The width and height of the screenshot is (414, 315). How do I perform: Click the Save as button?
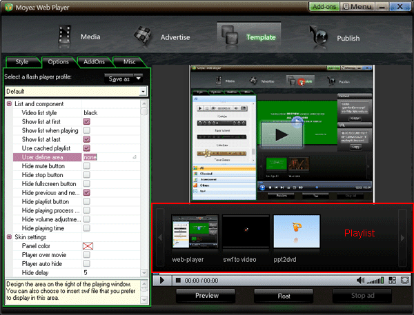coord(119,79)
